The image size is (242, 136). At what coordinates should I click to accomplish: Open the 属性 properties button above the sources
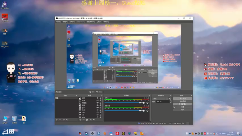tap(92, 92)
